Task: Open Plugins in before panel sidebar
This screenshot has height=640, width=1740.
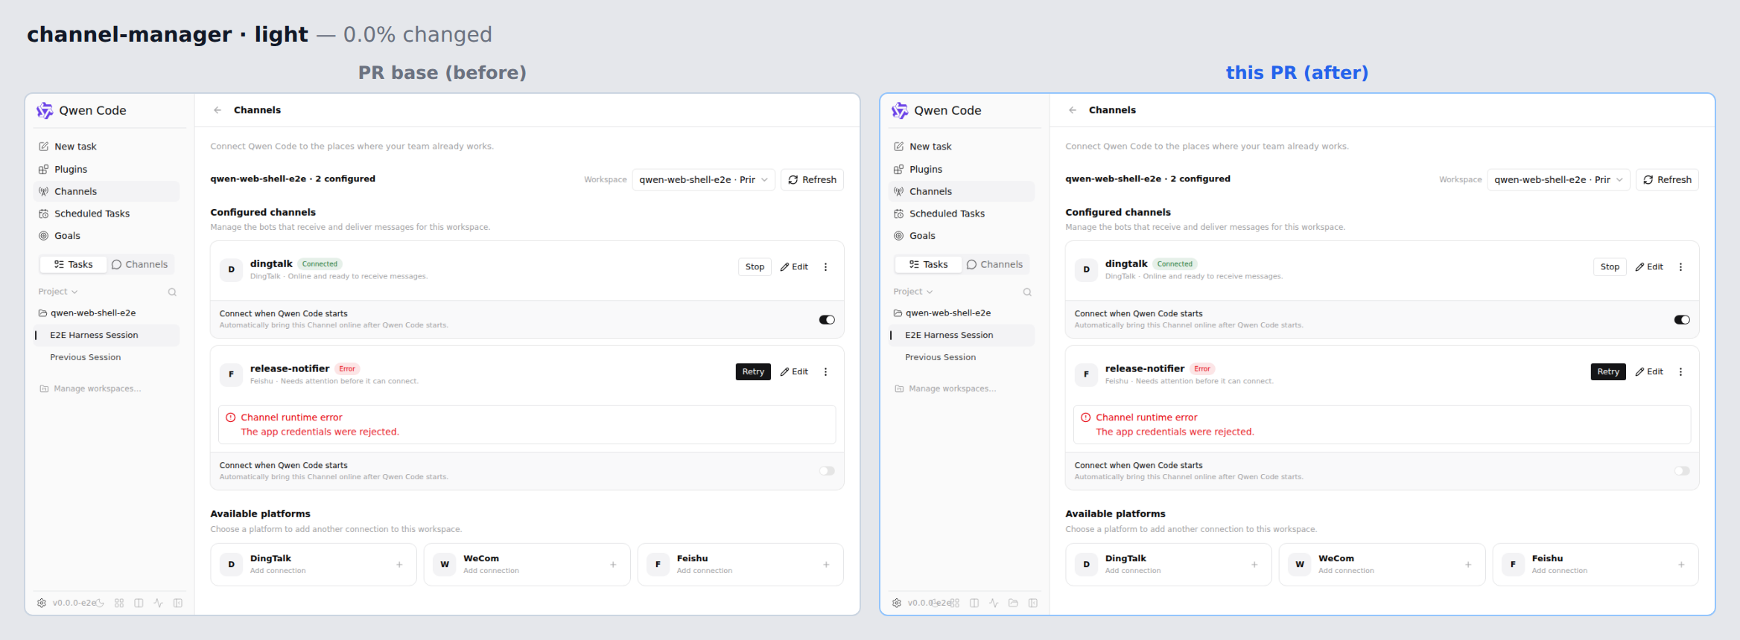Action: pyautogui.click(x=107, y=170)
